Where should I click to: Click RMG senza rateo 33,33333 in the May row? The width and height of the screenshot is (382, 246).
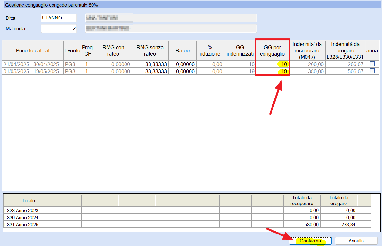[150, 71]
